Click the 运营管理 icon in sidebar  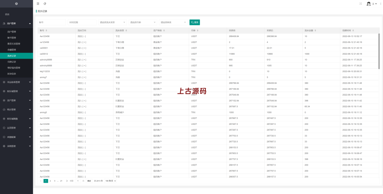coord(4,127)
